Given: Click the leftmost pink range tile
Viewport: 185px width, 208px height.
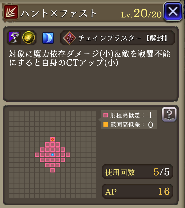Looking at the screenshot, I should click(37, 155).
